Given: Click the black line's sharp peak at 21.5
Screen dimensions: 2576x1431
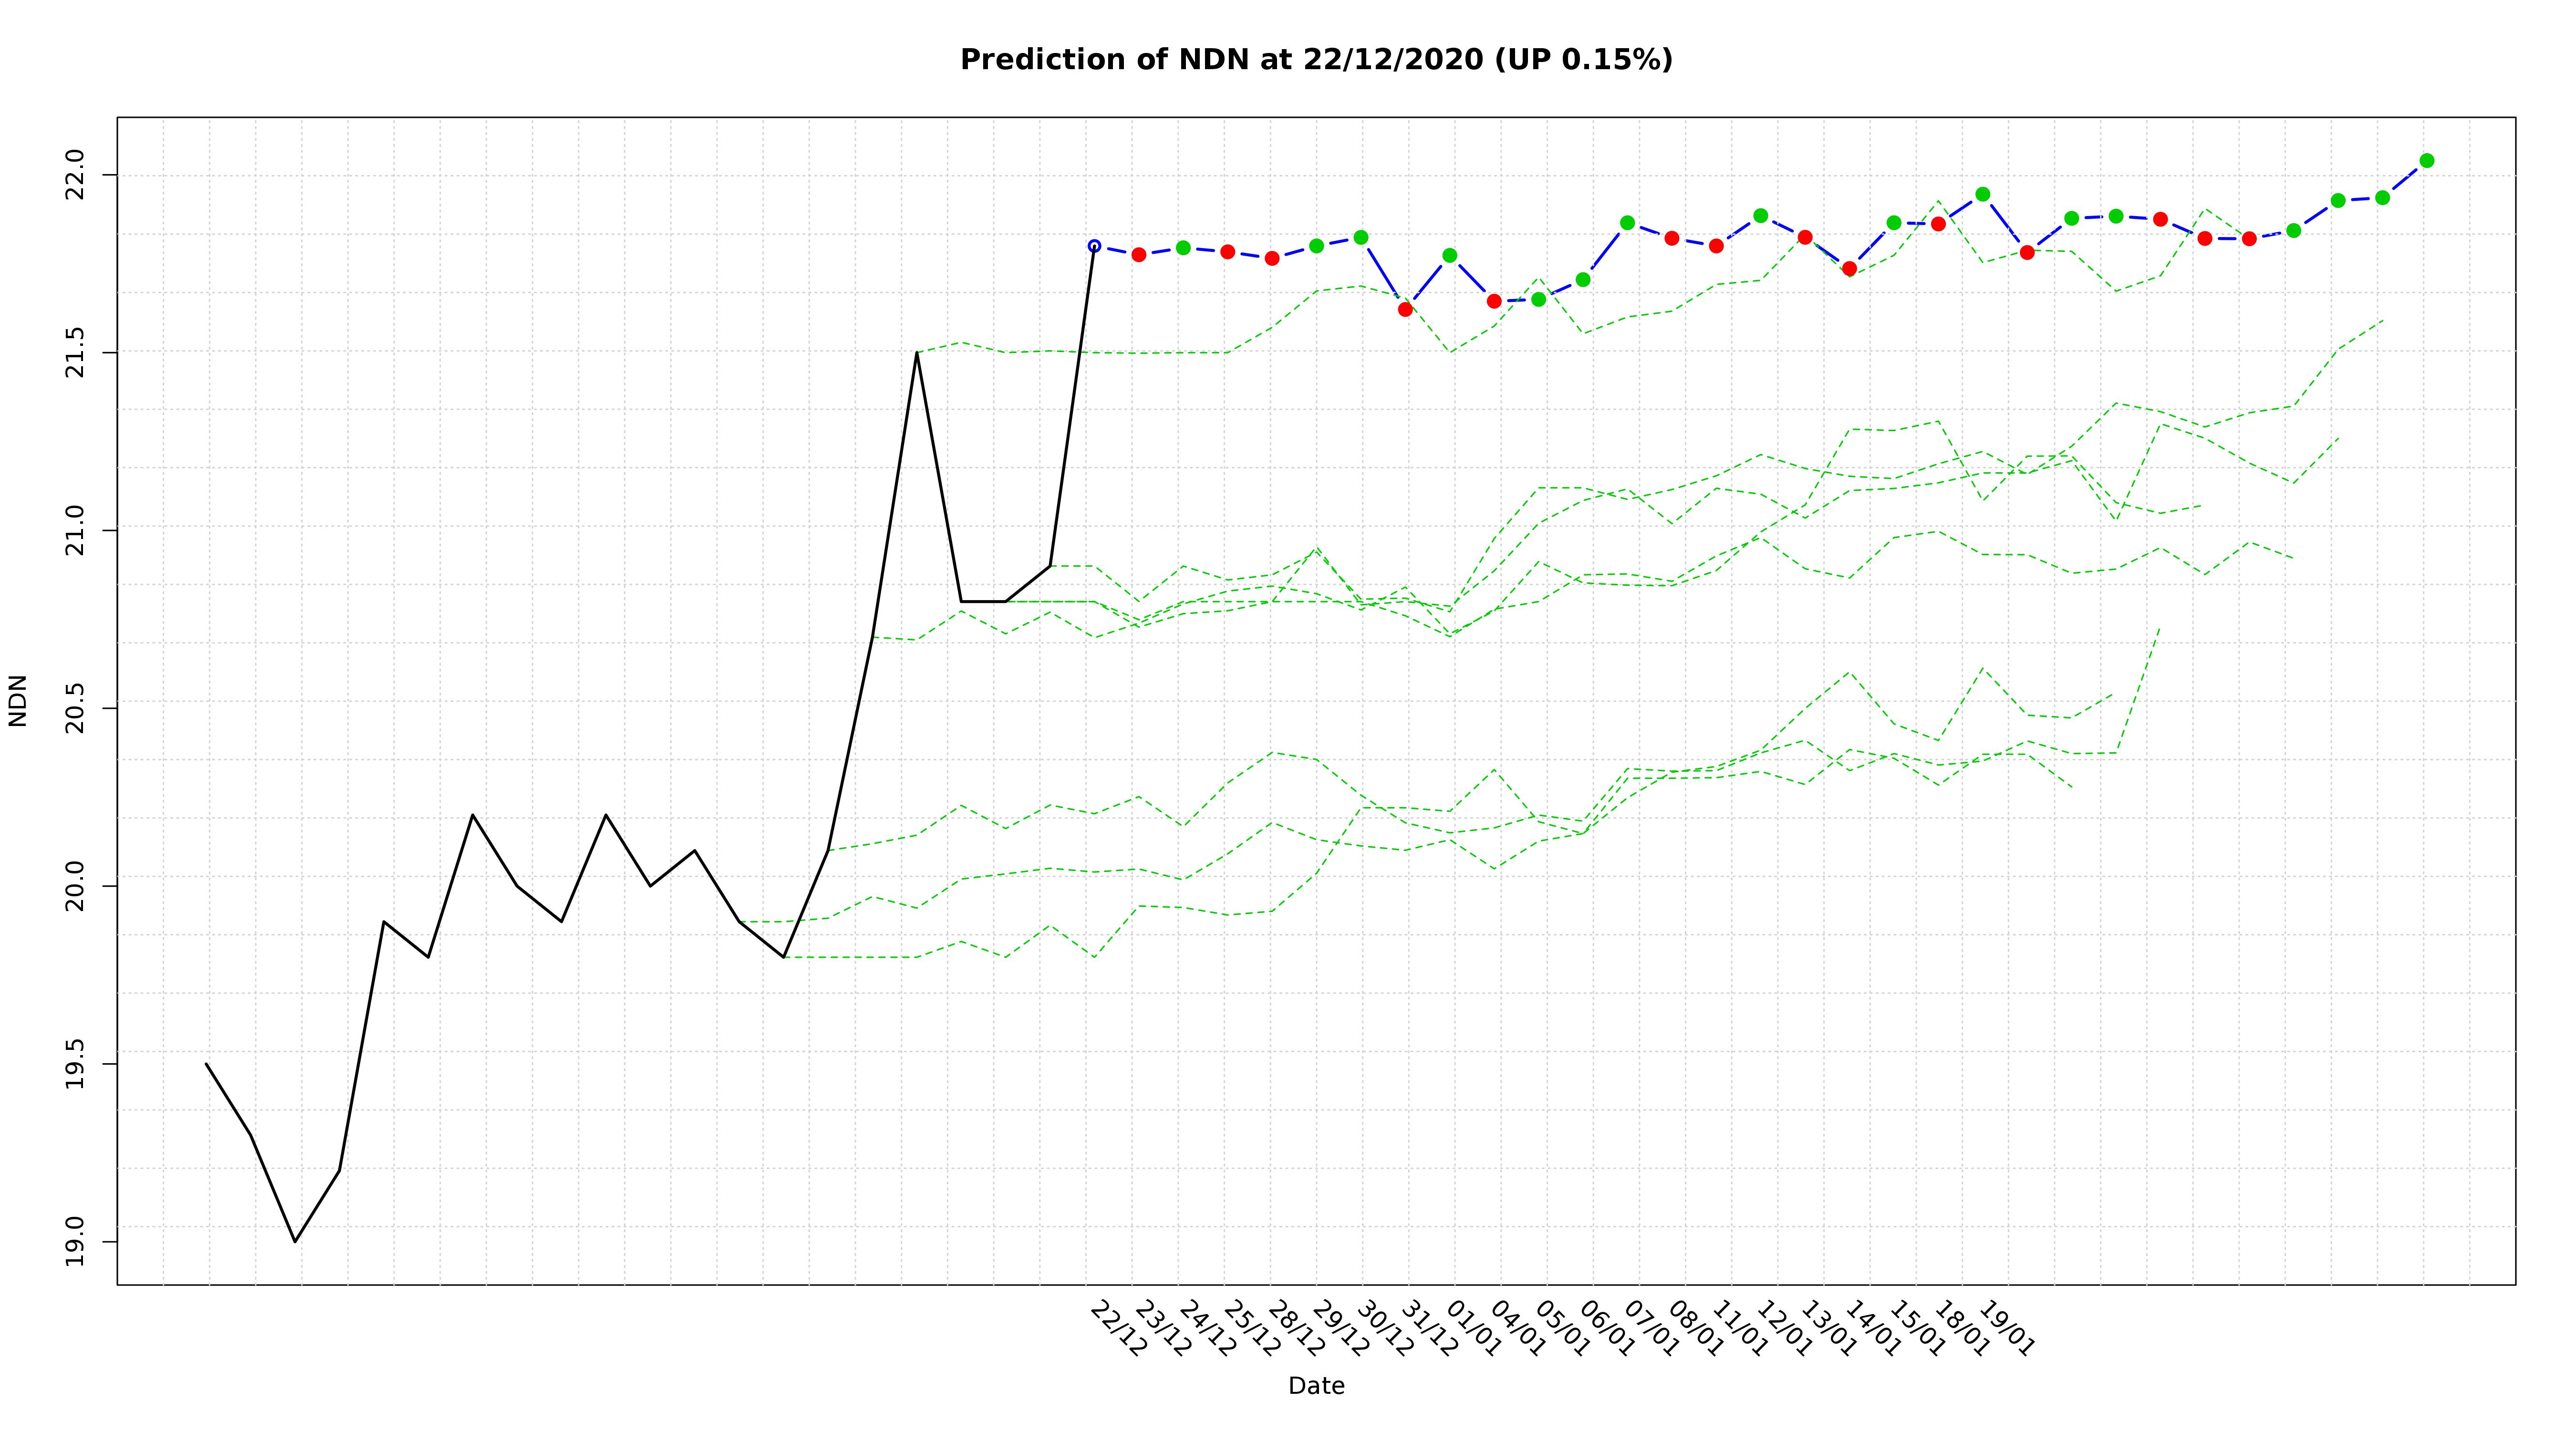Looking at the screenshot, I should point(916,353).
